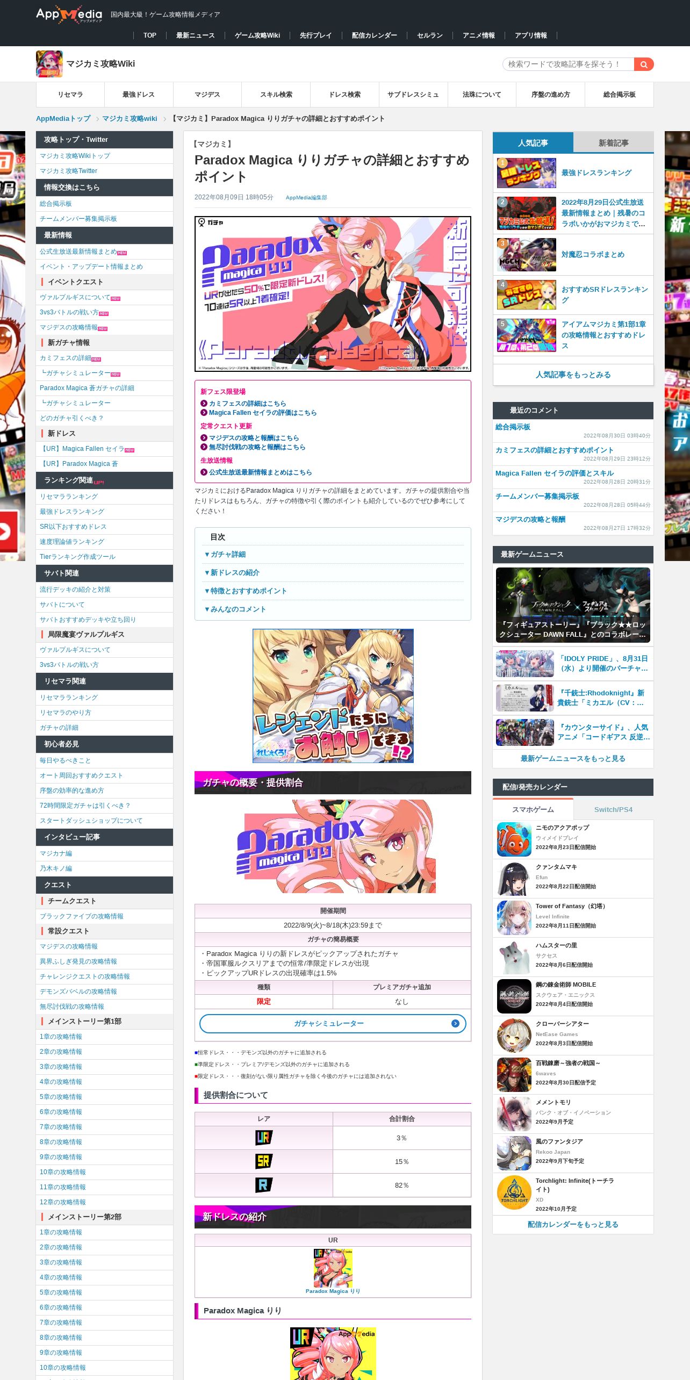This screenshot has height=1380, width=690.
Task: Focus the 検索ワード search field
Action: [x=568, y=64]
